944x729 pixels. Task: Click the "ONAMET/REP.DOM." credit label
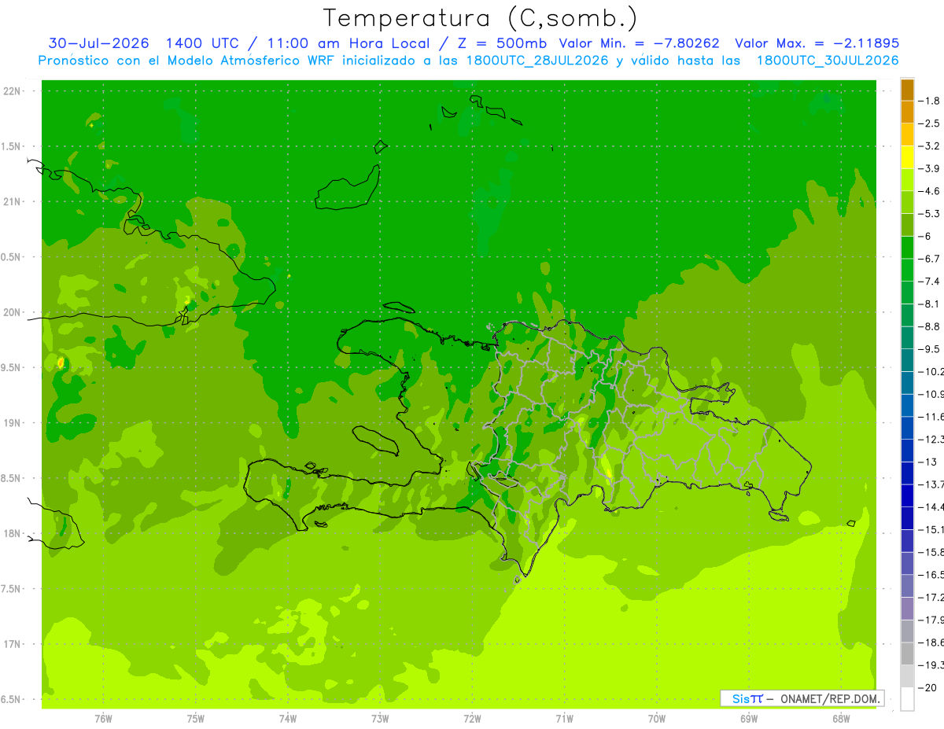[x=830, y=698]
